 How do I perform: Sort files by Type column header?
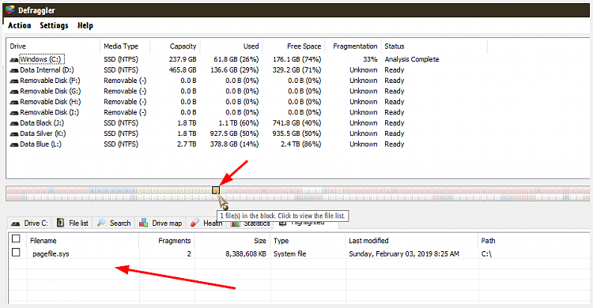[308, 241]
